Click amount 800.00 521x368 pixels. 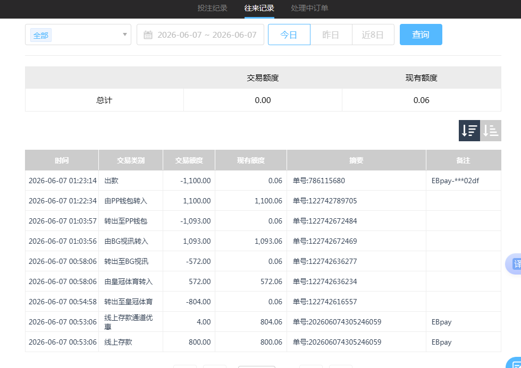[x=200, y=342]
